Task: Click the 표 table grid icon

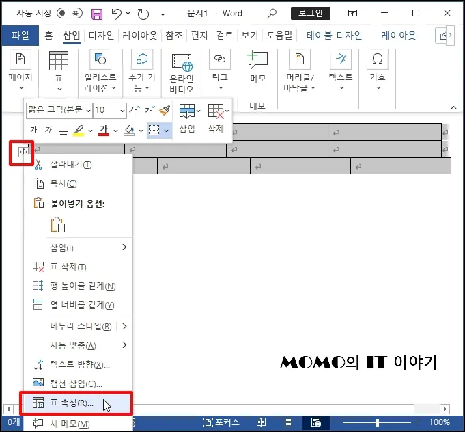Action: point(59,61)
